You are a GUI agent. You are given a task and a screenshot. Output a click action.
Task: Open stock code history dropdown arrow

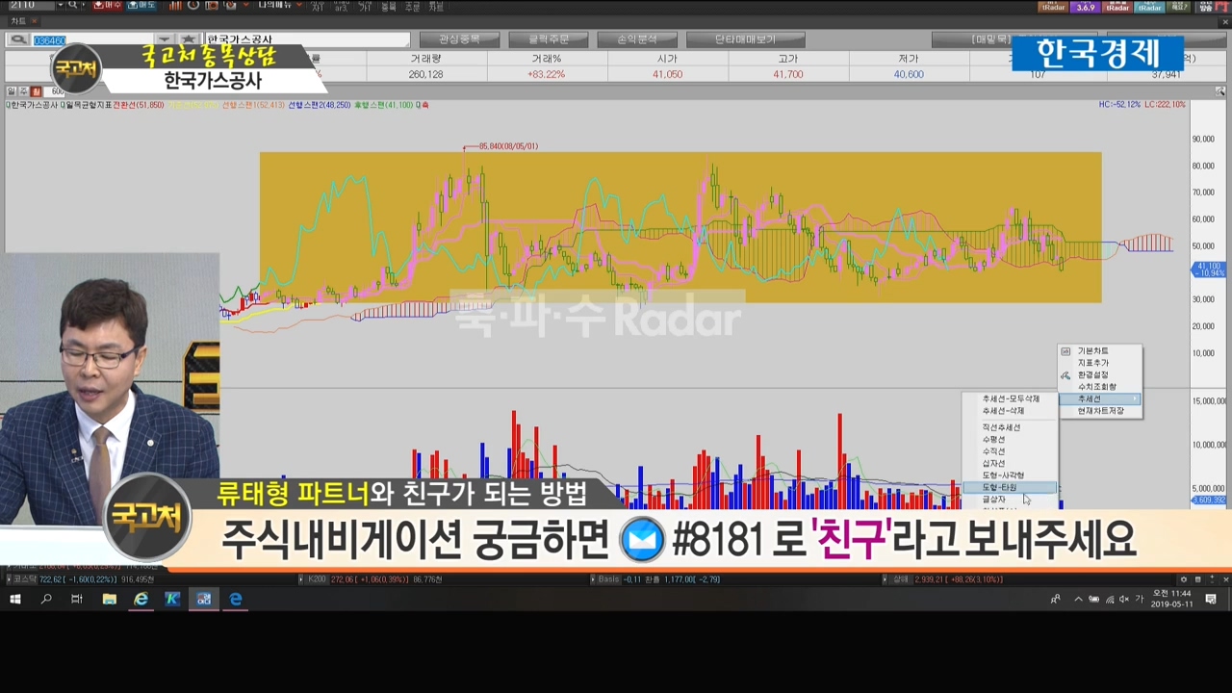(x=164, y=40)
